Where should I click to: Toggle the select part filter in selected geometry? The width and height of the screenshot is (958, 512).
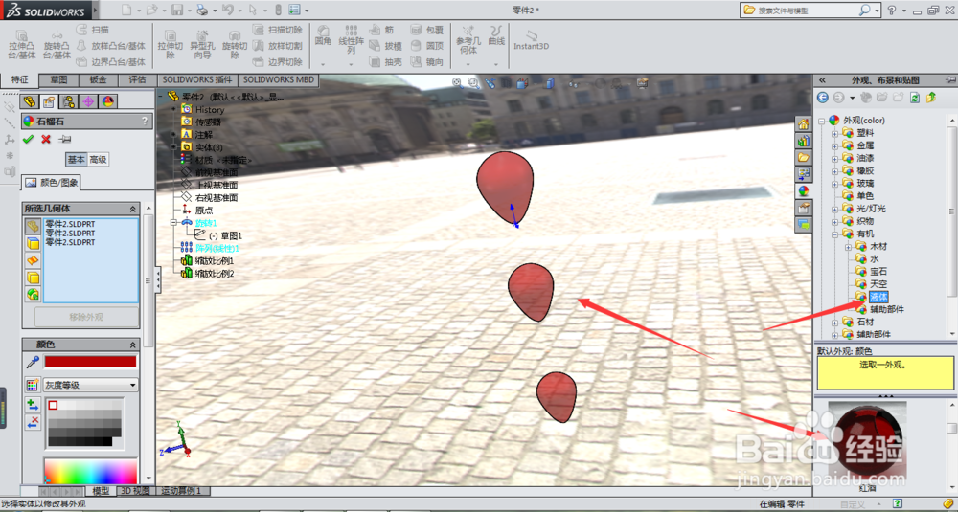(33, 227)
